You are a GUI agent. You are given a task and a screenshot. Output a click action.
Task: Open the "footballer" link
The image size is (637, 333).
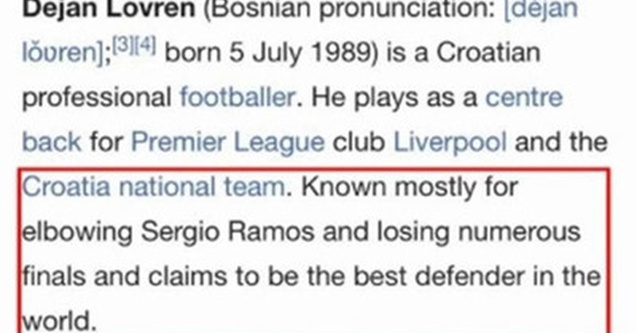coord(237,97)
